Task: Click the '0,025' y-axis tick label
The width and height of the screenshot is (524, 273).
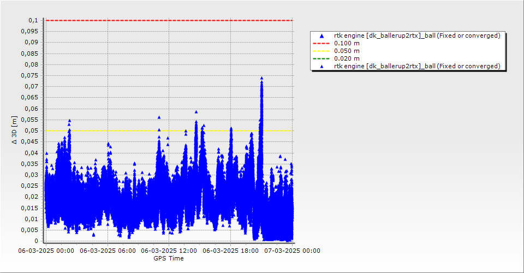Action: 29,186
